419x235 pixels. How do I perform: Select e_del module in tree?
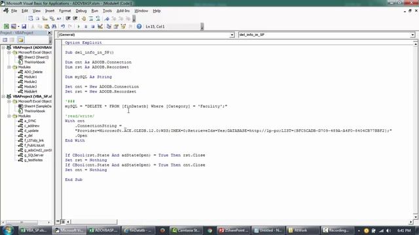[28, 136]
